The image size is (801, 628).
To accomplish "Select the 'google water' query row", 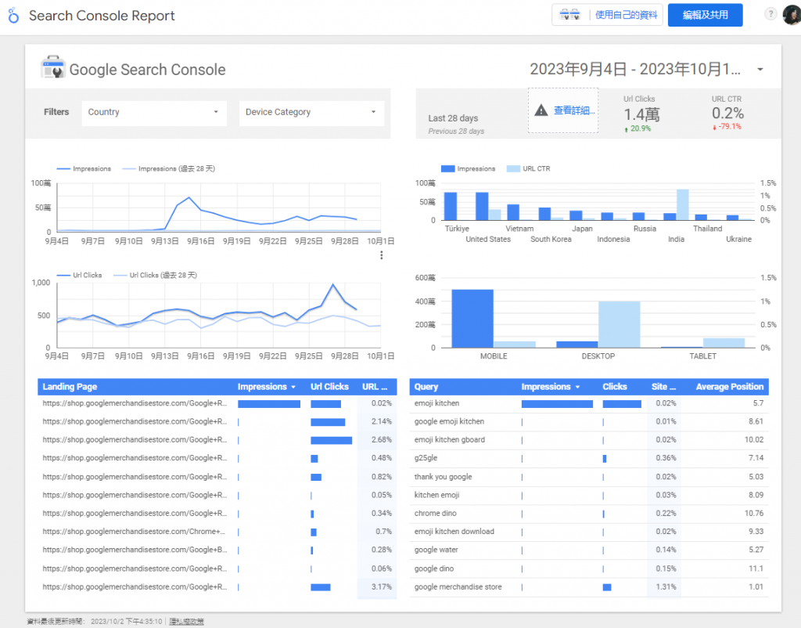I will (x=589, y=550).
